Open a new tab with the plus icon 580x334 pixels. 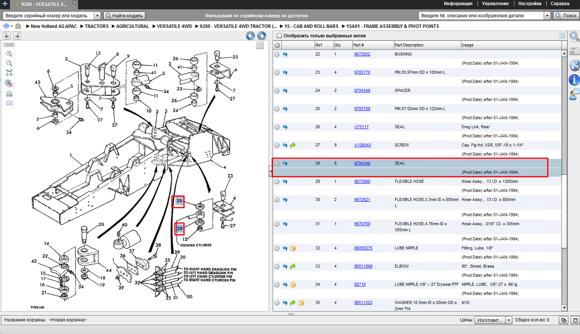pyautogui.click(x=5, y=4)
